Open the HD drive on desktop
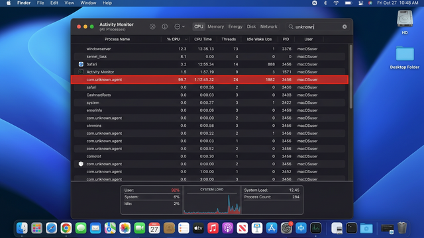This screenshot has height=238, width=424. (x=405, y=19)
